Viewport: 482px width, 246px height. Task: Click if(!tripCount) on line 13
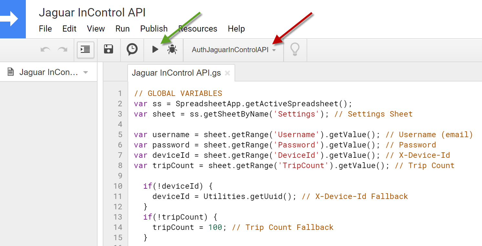[176, 217]
